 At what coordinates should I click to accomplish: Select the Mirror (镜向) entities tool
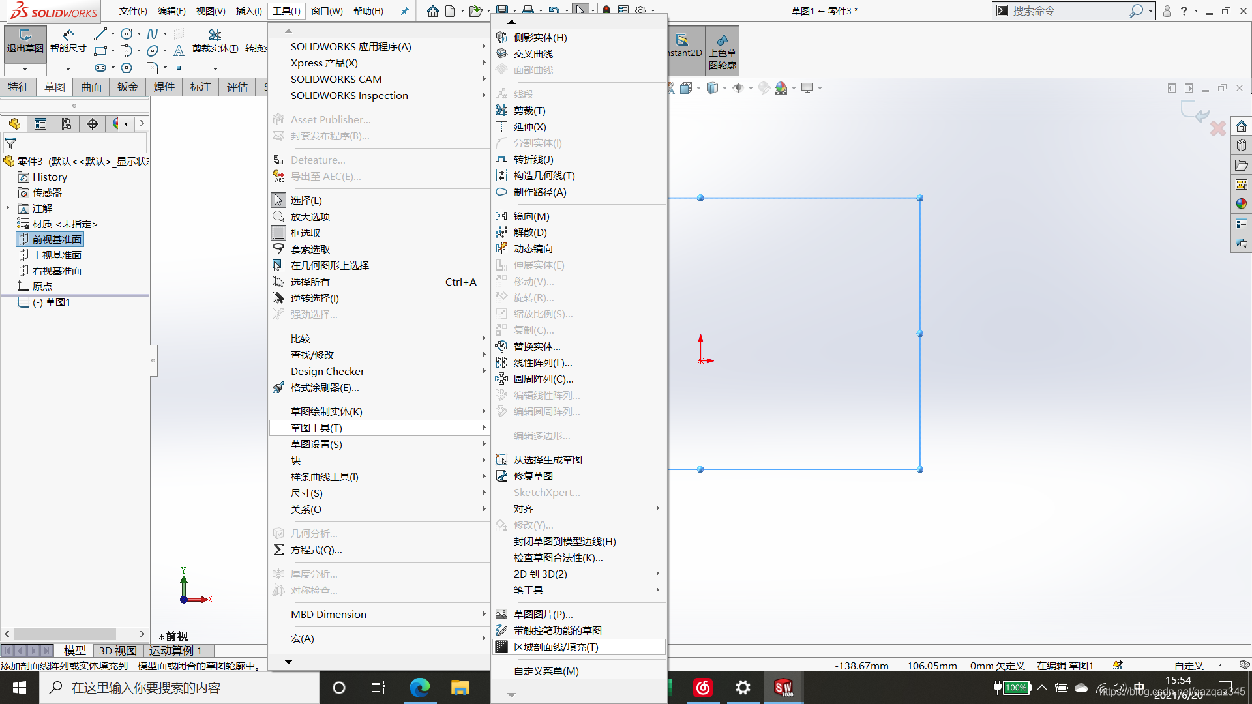(531, 216)
